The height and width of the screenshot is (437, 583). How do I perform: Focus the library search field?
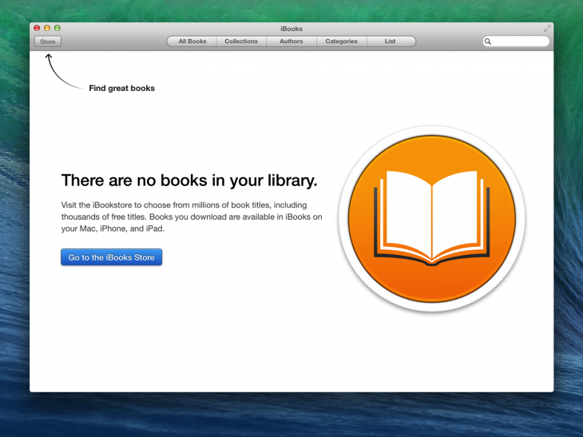(516, 42)
